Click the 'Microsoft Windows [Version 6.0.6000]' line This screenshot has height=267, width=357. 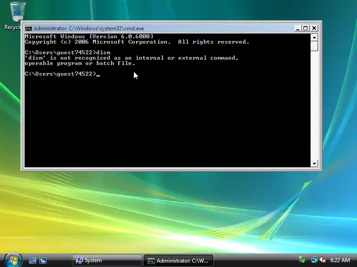[89, 36]
